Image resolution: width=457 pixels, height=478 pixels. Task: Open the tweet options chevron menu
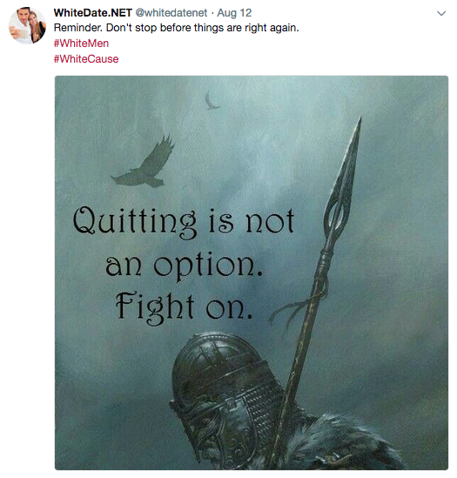tap(441, 13)
